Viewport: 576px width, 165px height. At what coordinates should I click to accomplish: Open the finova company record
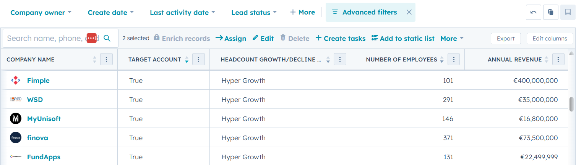click(37, 138)
